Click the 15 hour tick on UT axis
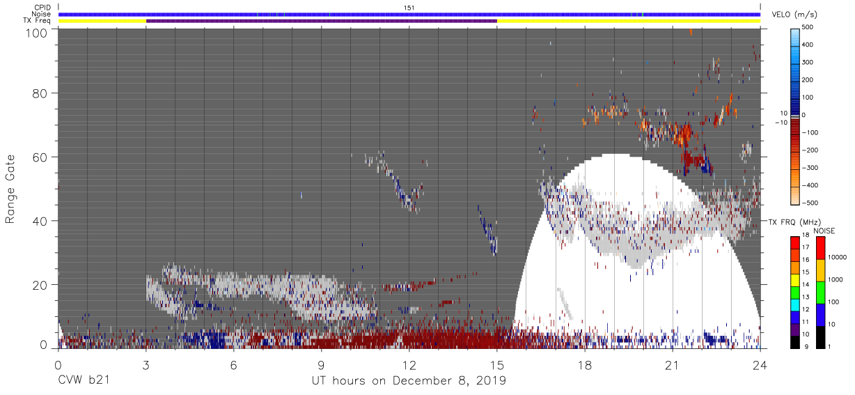The image size is (855, 395). (496, 366)
